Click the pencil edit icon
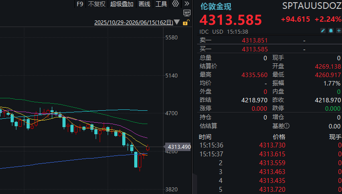The height and width of the screenshot is (194, 342). coord(323,31)
